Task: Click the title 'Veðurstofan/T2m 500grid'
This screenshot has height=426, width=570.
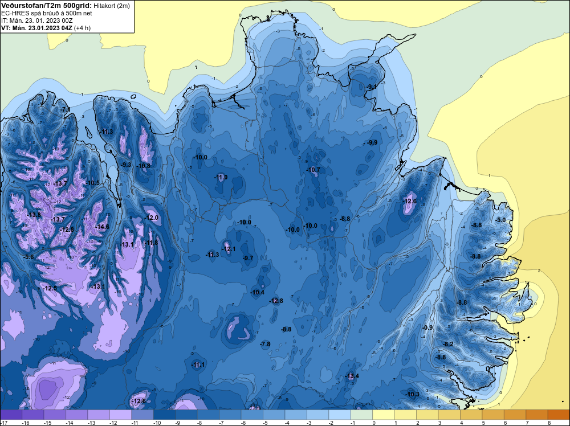Action: (46, 5)
